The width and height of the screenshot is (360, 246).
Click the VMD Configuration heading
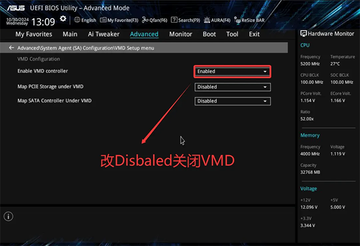point(39,59)
